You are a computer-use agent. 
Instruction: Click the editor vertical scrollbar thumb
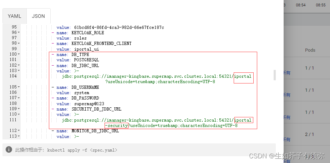(x=274, y=75)
